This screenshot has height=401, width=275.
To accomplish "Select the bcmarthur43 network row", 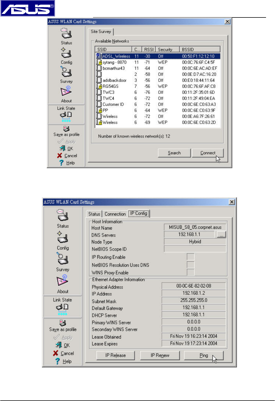I will [x=158, y=68].
